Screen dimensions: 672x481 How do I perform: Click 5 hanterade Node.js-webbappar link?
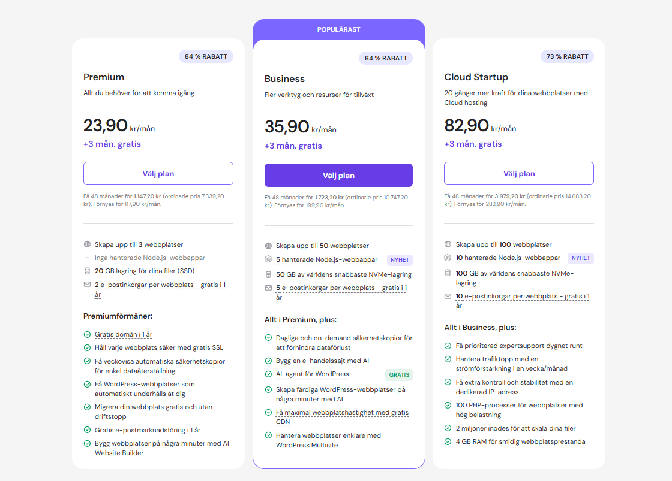coord(326,260)
